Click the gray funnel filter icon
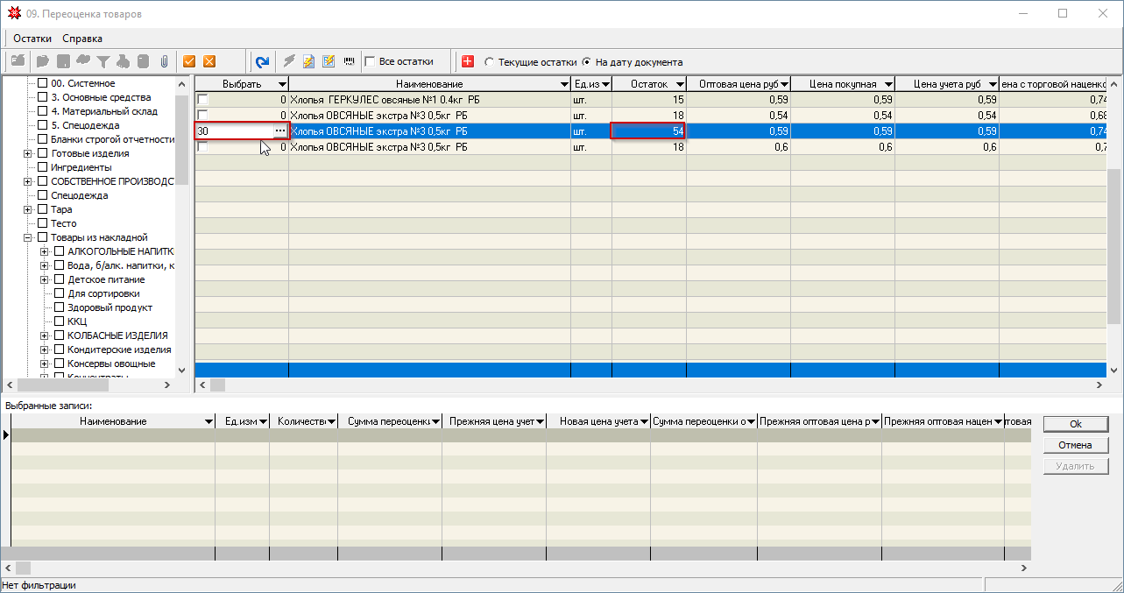 point(103,61)
